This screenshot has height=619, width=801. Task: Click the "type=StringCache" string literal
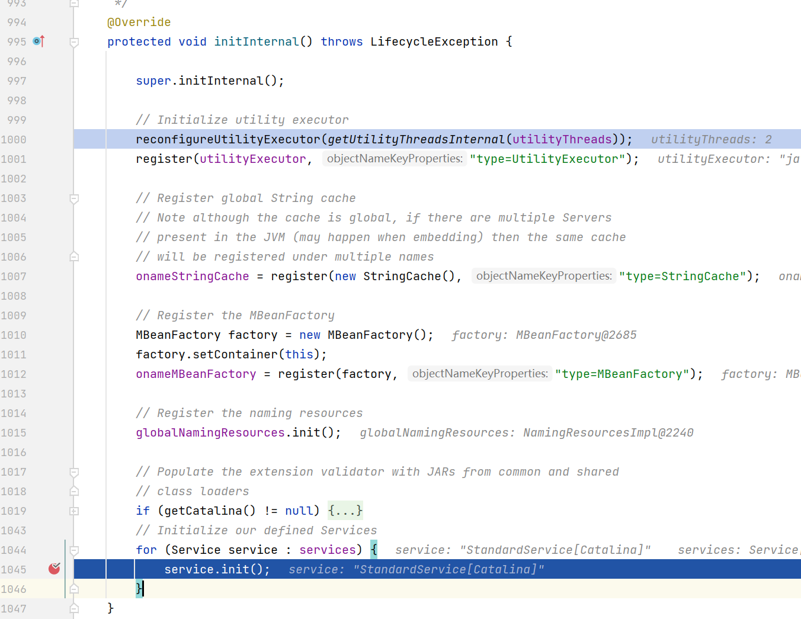click(683, 276)
